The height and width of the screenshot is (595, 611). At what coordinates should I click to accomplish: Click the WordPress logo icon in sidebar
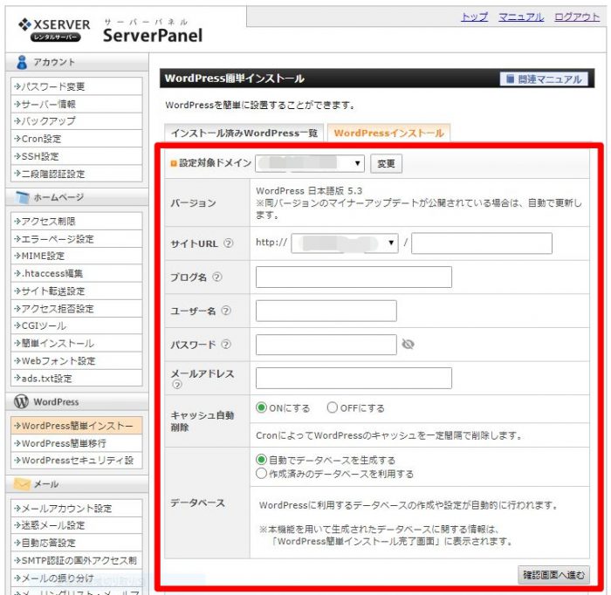[22, 401]
